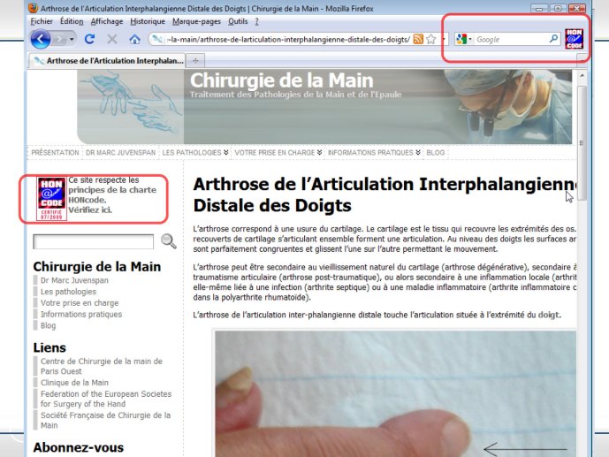609x457 pixels.
Task: Select the Arthrose de l'Articulation tab
Action: point(106,61)
